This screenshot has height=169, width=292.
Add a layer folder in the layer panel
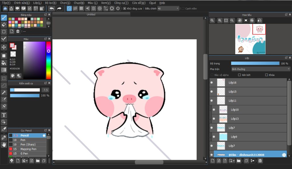(239, 161)
